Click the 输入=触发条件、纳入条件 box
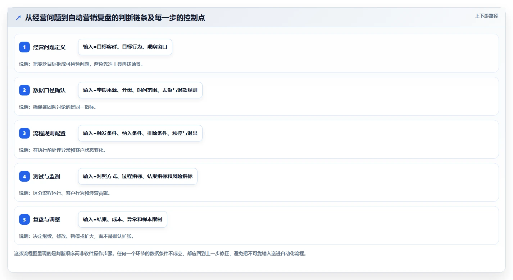Viewport: 513px width, 280px height. [140, 133]
